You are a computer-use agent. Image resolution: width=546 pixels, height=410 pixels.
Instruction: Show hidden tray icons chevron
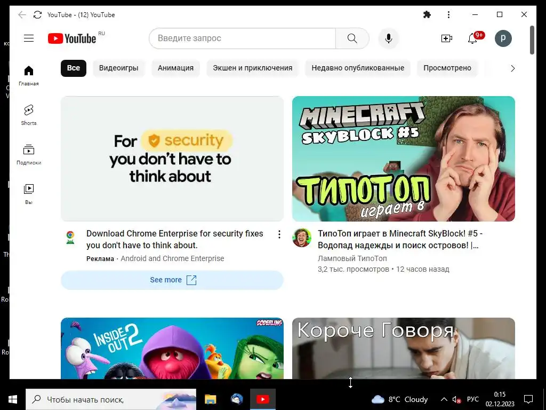click(444, 399)
